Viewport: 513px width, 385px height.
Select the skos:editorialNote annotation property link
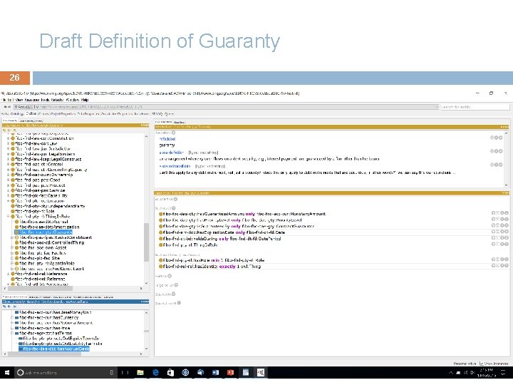pyautogui.click(x=175, y=166)
